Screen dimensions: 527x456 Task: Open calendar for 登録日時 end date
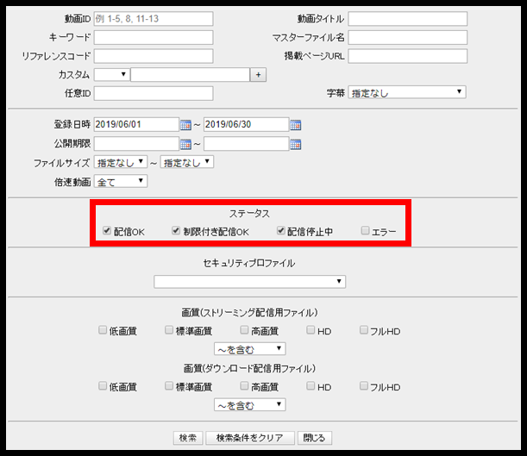[296, 125]
